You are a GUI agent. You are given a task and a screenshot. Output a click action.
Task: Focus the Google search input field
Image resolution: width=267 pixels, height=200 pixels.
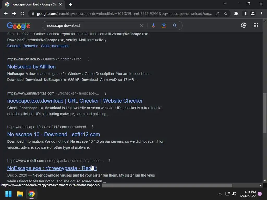[x=92, y=26]
